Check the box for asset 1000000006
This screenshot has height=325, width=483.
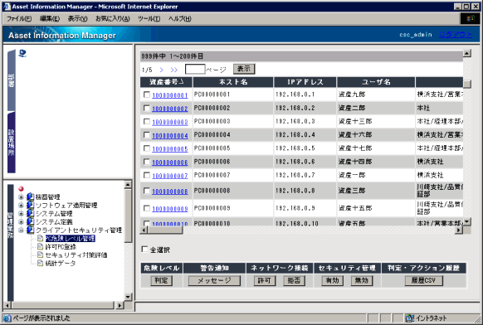point(147,162)
